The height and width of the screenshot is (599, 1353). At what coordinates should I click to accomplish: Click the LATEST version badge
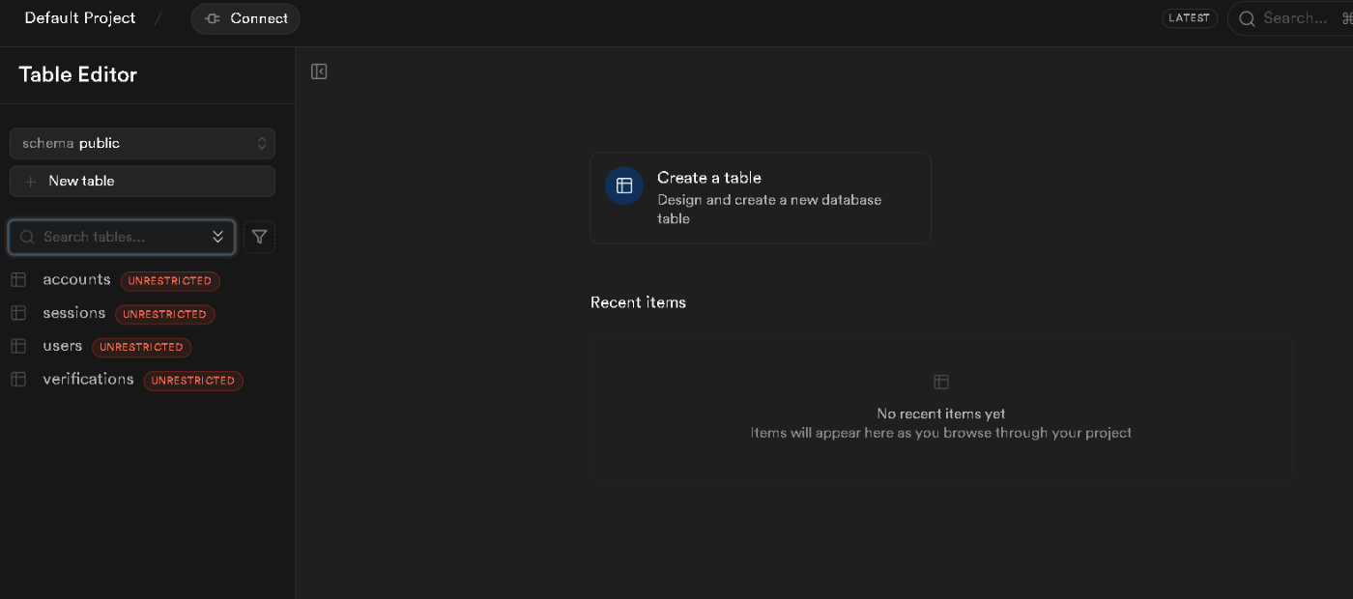click(x=1190, y=18)
